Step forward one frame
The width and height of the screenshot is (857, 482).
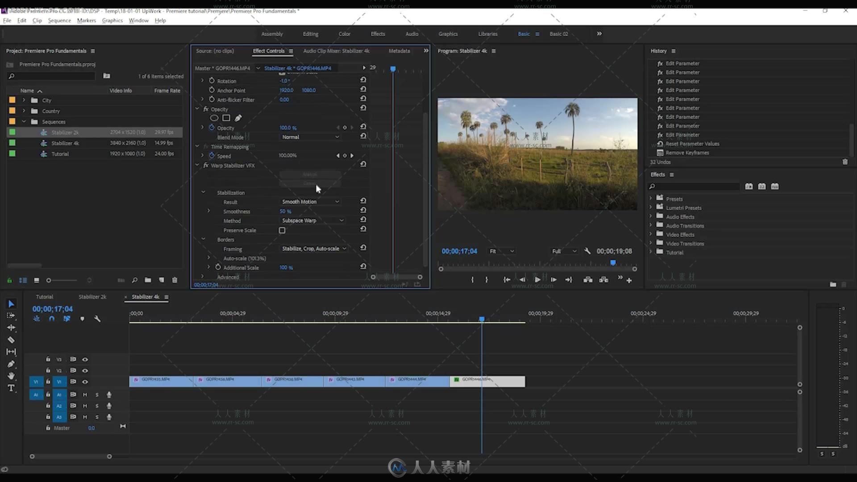[553, 280]
